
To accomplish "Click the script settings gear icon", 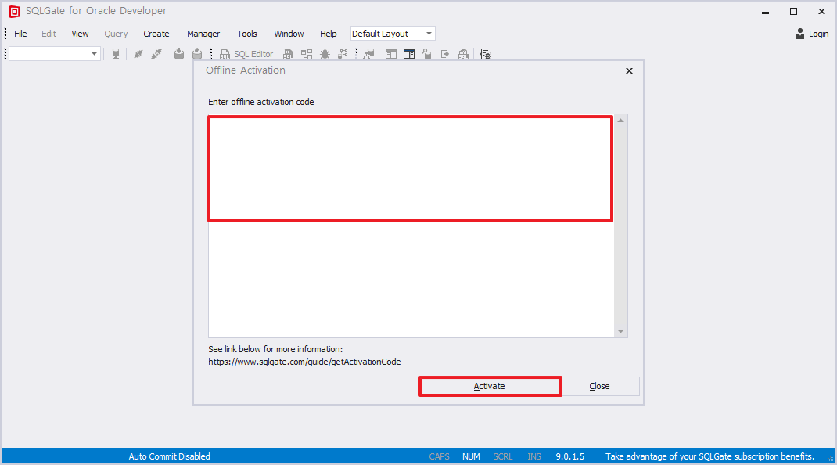I will pyautogui.click(x=486, y=54).
